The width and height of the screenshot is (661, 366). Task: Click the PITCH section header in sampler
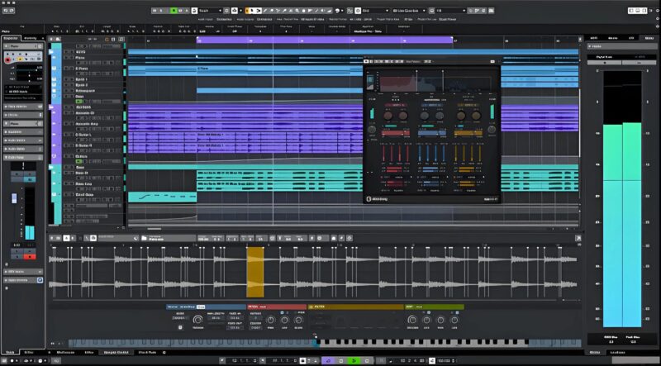(277, 307)
